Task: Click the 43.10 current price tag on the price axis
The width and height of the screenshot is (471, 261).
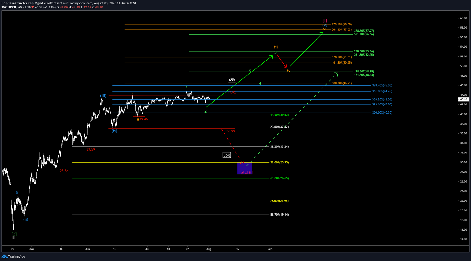Action: click(463, 99)
